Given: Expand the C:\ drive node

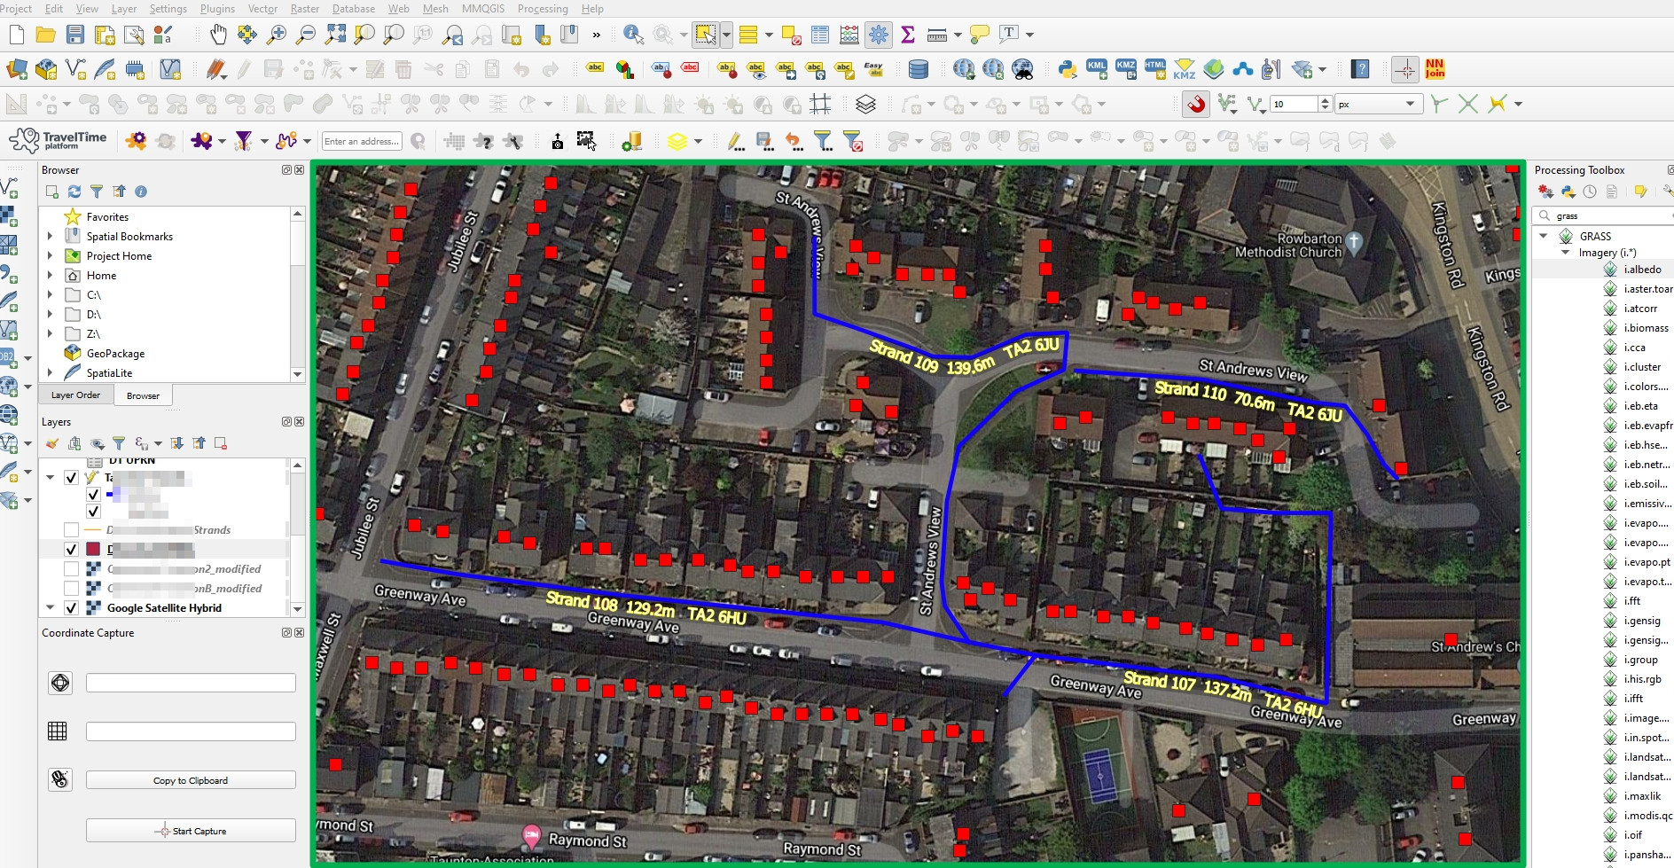Looking at the screenshot, I should tap(50, 295).
